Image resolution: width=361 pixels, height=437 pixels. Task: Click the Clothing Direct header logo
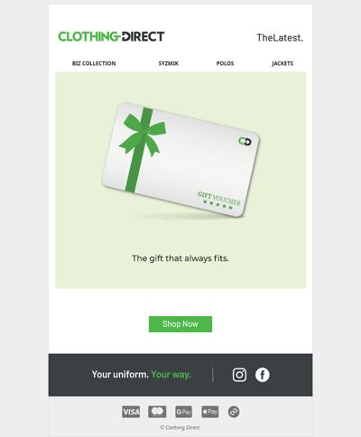(111, 36)
